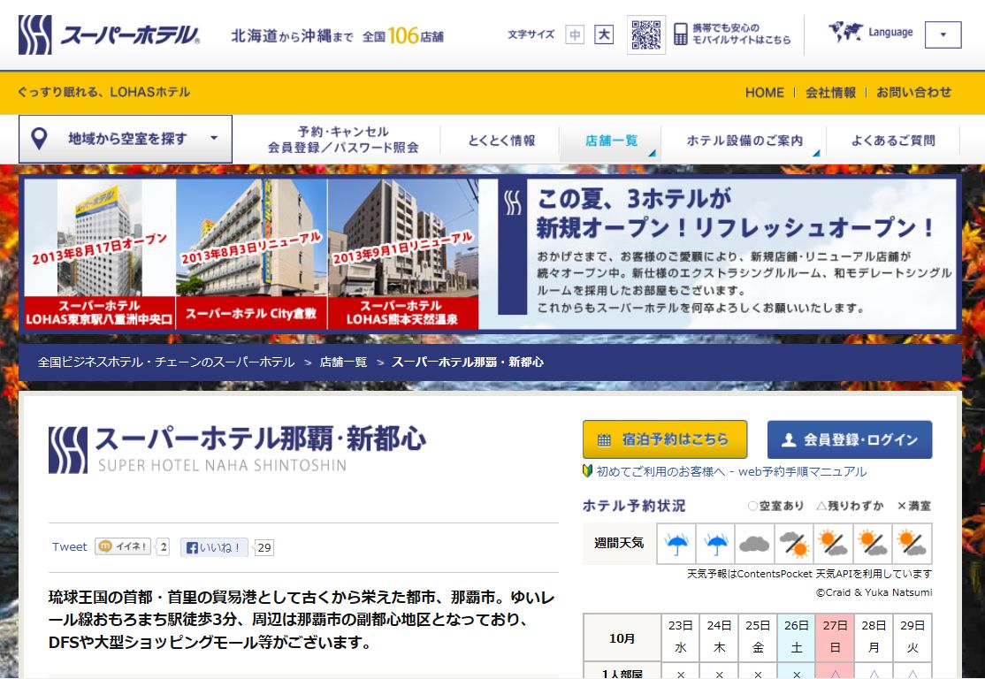The width and height of the screenshot is (985, 679).
Task: Click the world map Language icon
Action: pyautogui.click(x=845, y=32)
